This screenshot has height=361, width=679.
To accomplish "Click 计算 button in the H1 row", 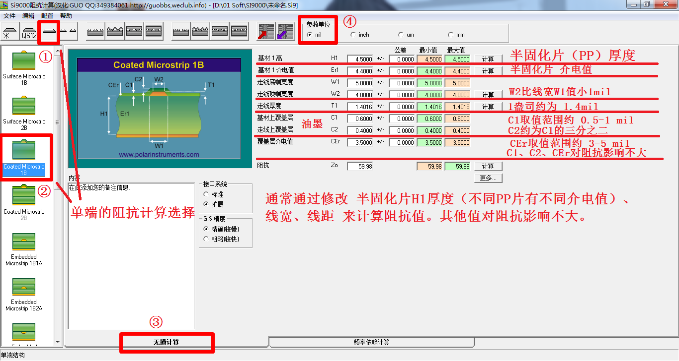I will coord(488,59).
